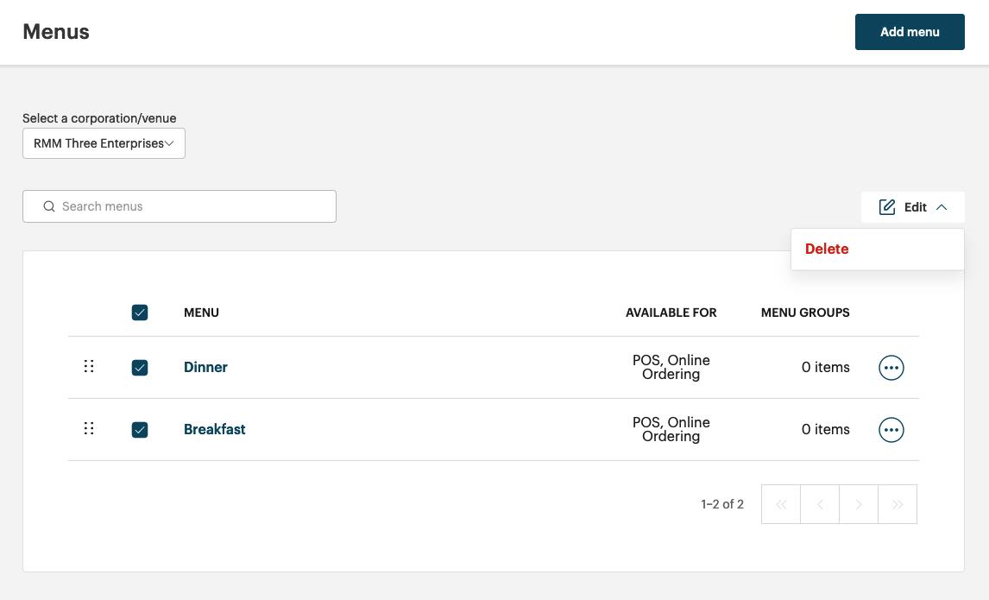Click the magnifier icon in search box
The image size is (989, 600).
point(49,206)
